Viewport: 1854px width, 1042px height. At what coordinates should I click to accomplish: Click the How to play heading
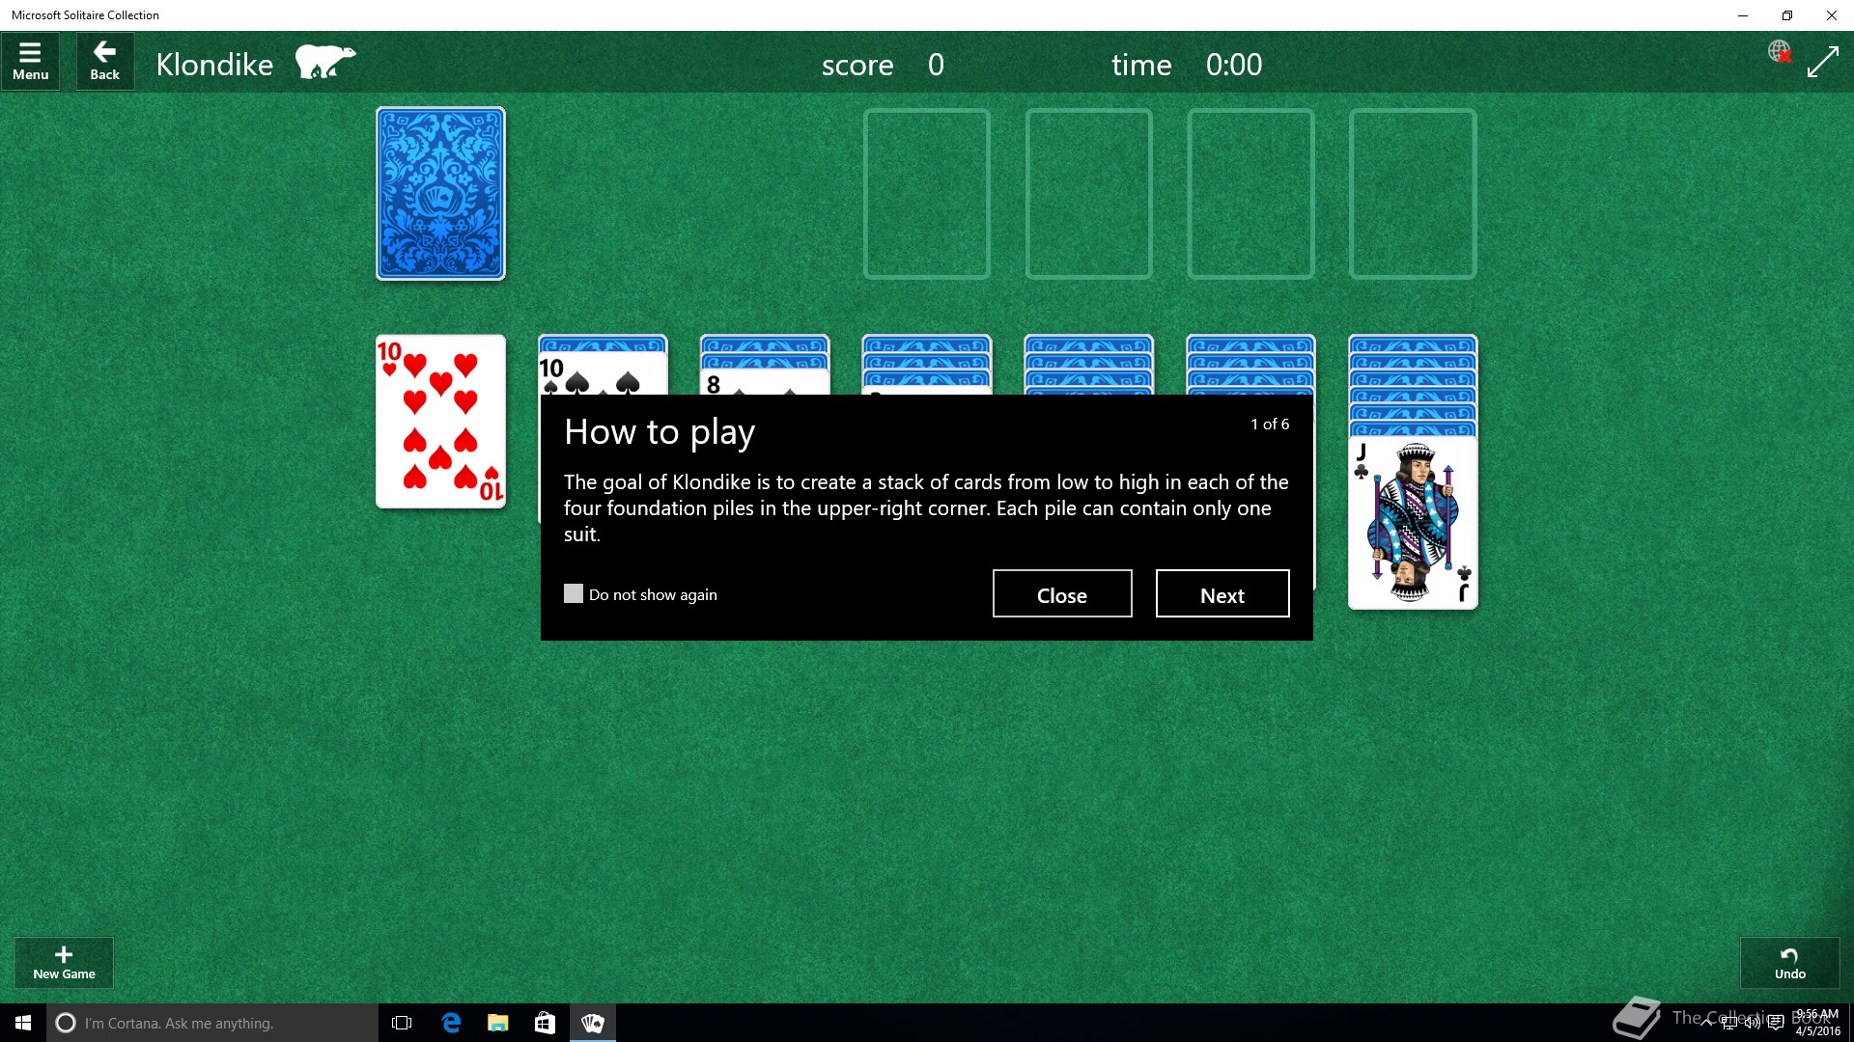pyautogui.click(x=660, y=432)
